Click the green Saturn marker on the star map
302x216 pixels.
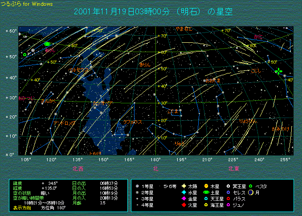coord(47,45)
